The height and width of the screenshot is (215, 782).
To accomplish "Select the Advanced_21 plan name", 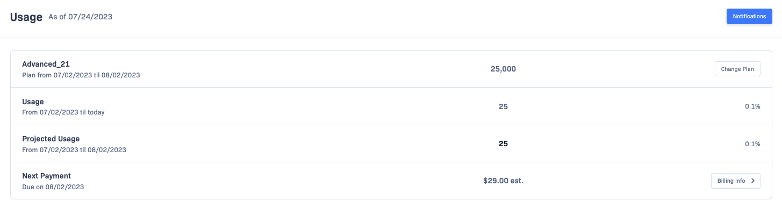I will coord(46,64).
